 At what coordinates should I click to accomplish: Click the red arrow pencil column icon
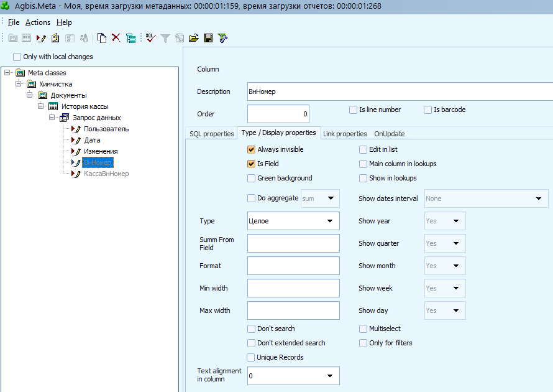pyautogui.click(x=41, y=38)
